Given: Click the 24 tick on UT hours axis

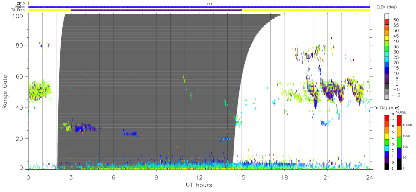Looking at the screenshot, I should (370, 177).
